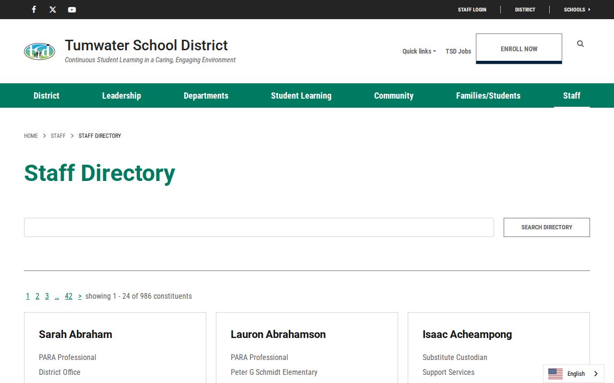
Task: Click into the directory search field
Action: [x=259, y=227]
